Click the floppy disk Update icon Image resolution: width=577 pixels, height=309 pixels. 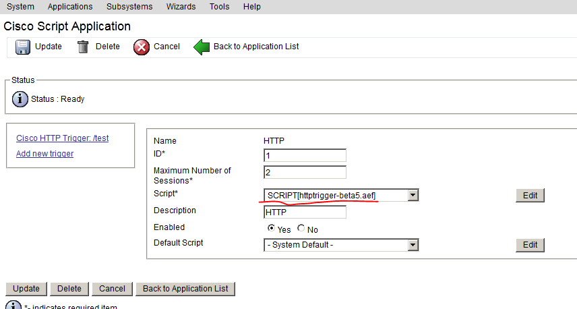[x=22, y=47]
